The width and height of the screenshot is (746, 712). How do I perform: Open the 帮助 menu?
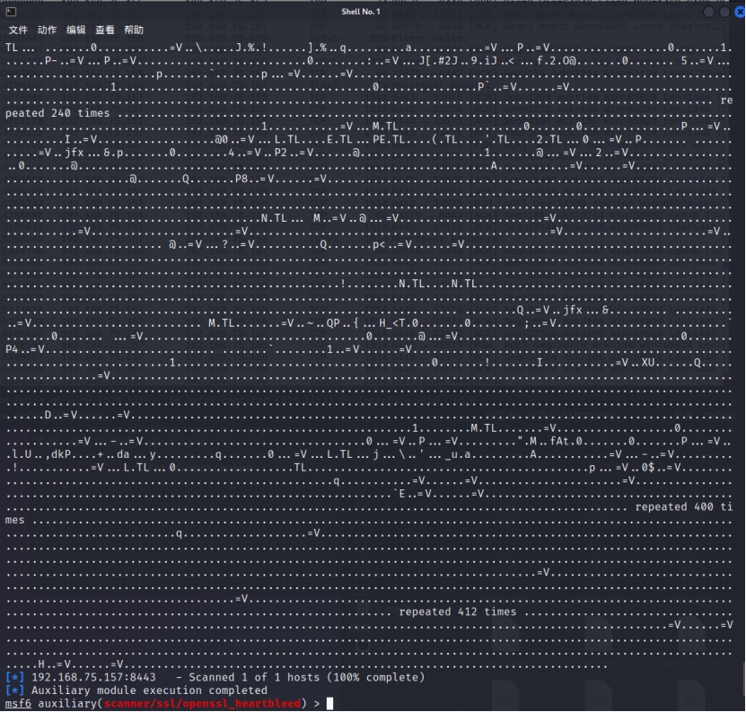click(134, 30)
